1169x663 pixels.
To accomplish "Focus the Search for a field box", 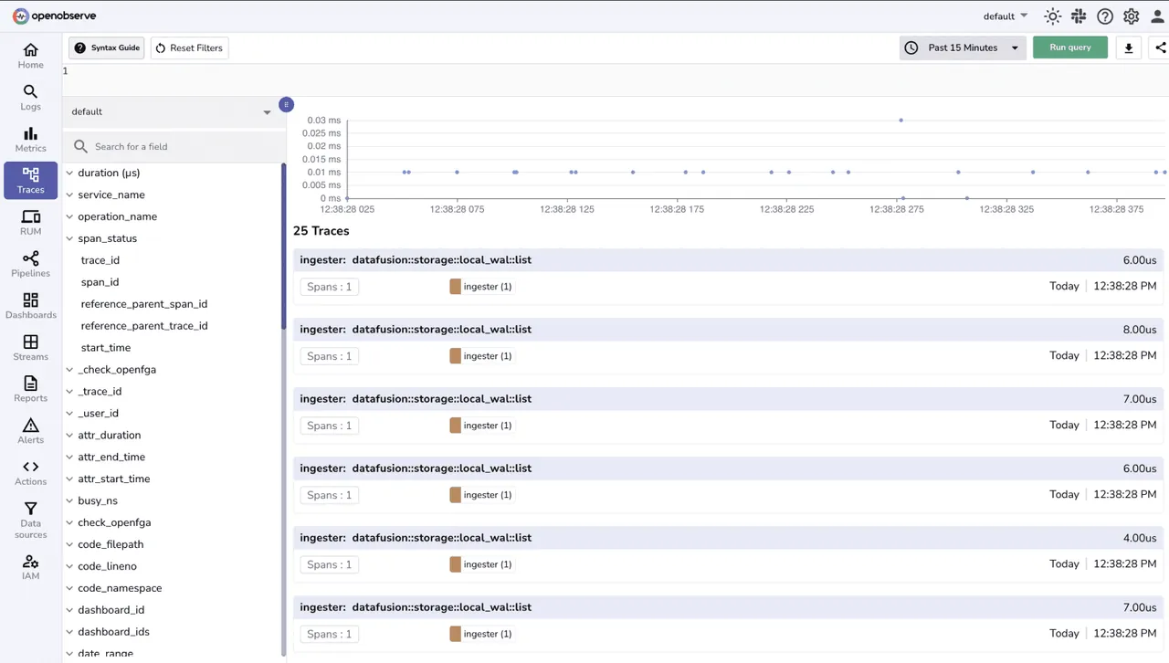I will pos(173,146).
